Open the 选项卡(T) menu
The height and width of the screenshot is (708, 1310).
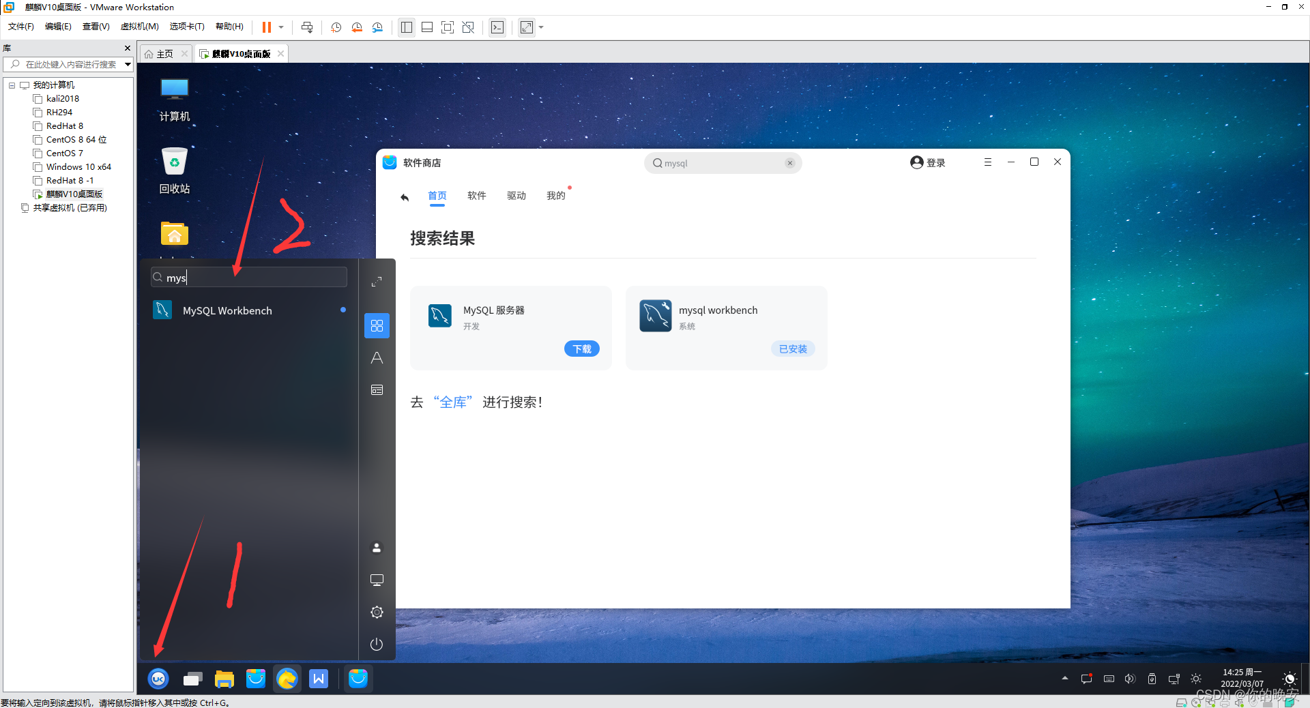[x=187, y=27]
